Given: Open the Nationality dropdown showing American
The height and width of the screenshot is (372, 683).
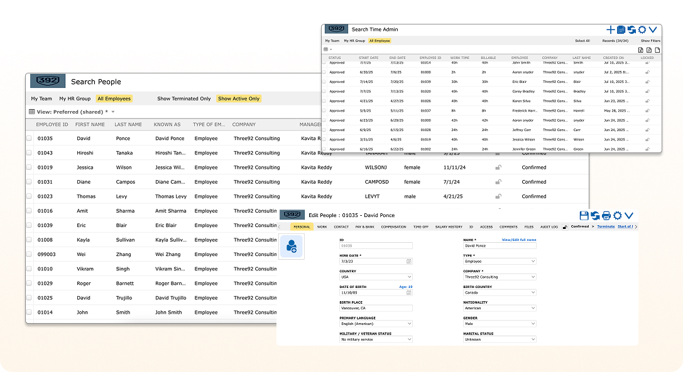Looking at the screenshot, I should [x=500, y=308].
